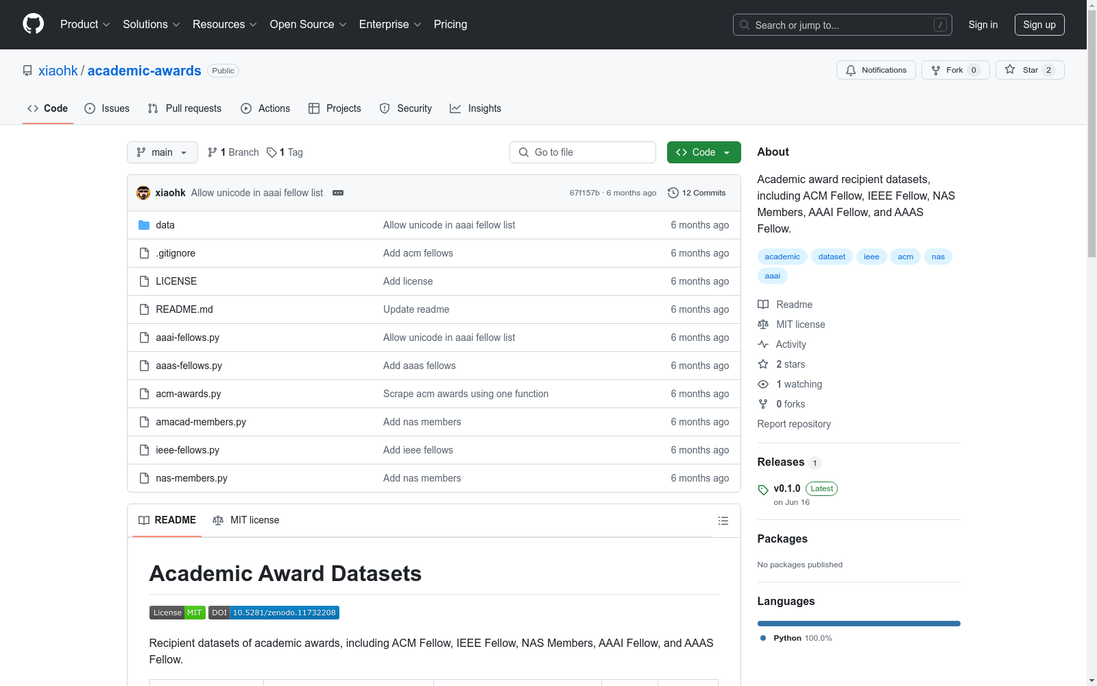This screenshot has height=686, width=1097.
Task: Click the Zenodo DOI badge
Action: (274, 613)
